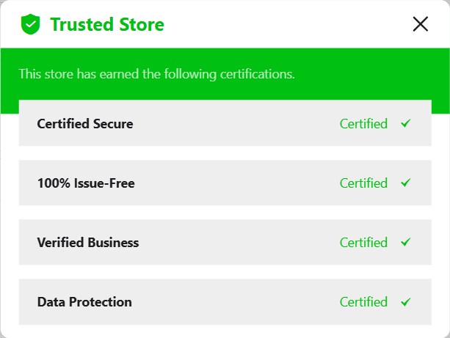Screen dimensions: 450x338
Task: Close the Trusted Store dialog
Action: point(421,24)
